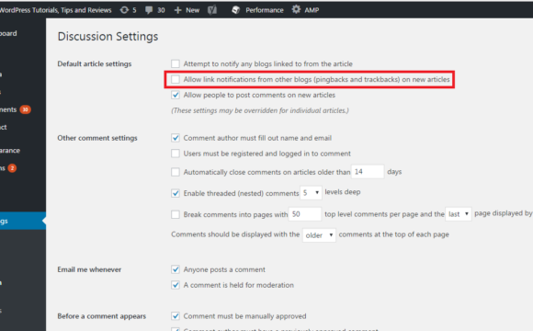
Task: Click the Default article settings label
Action: 95,64
